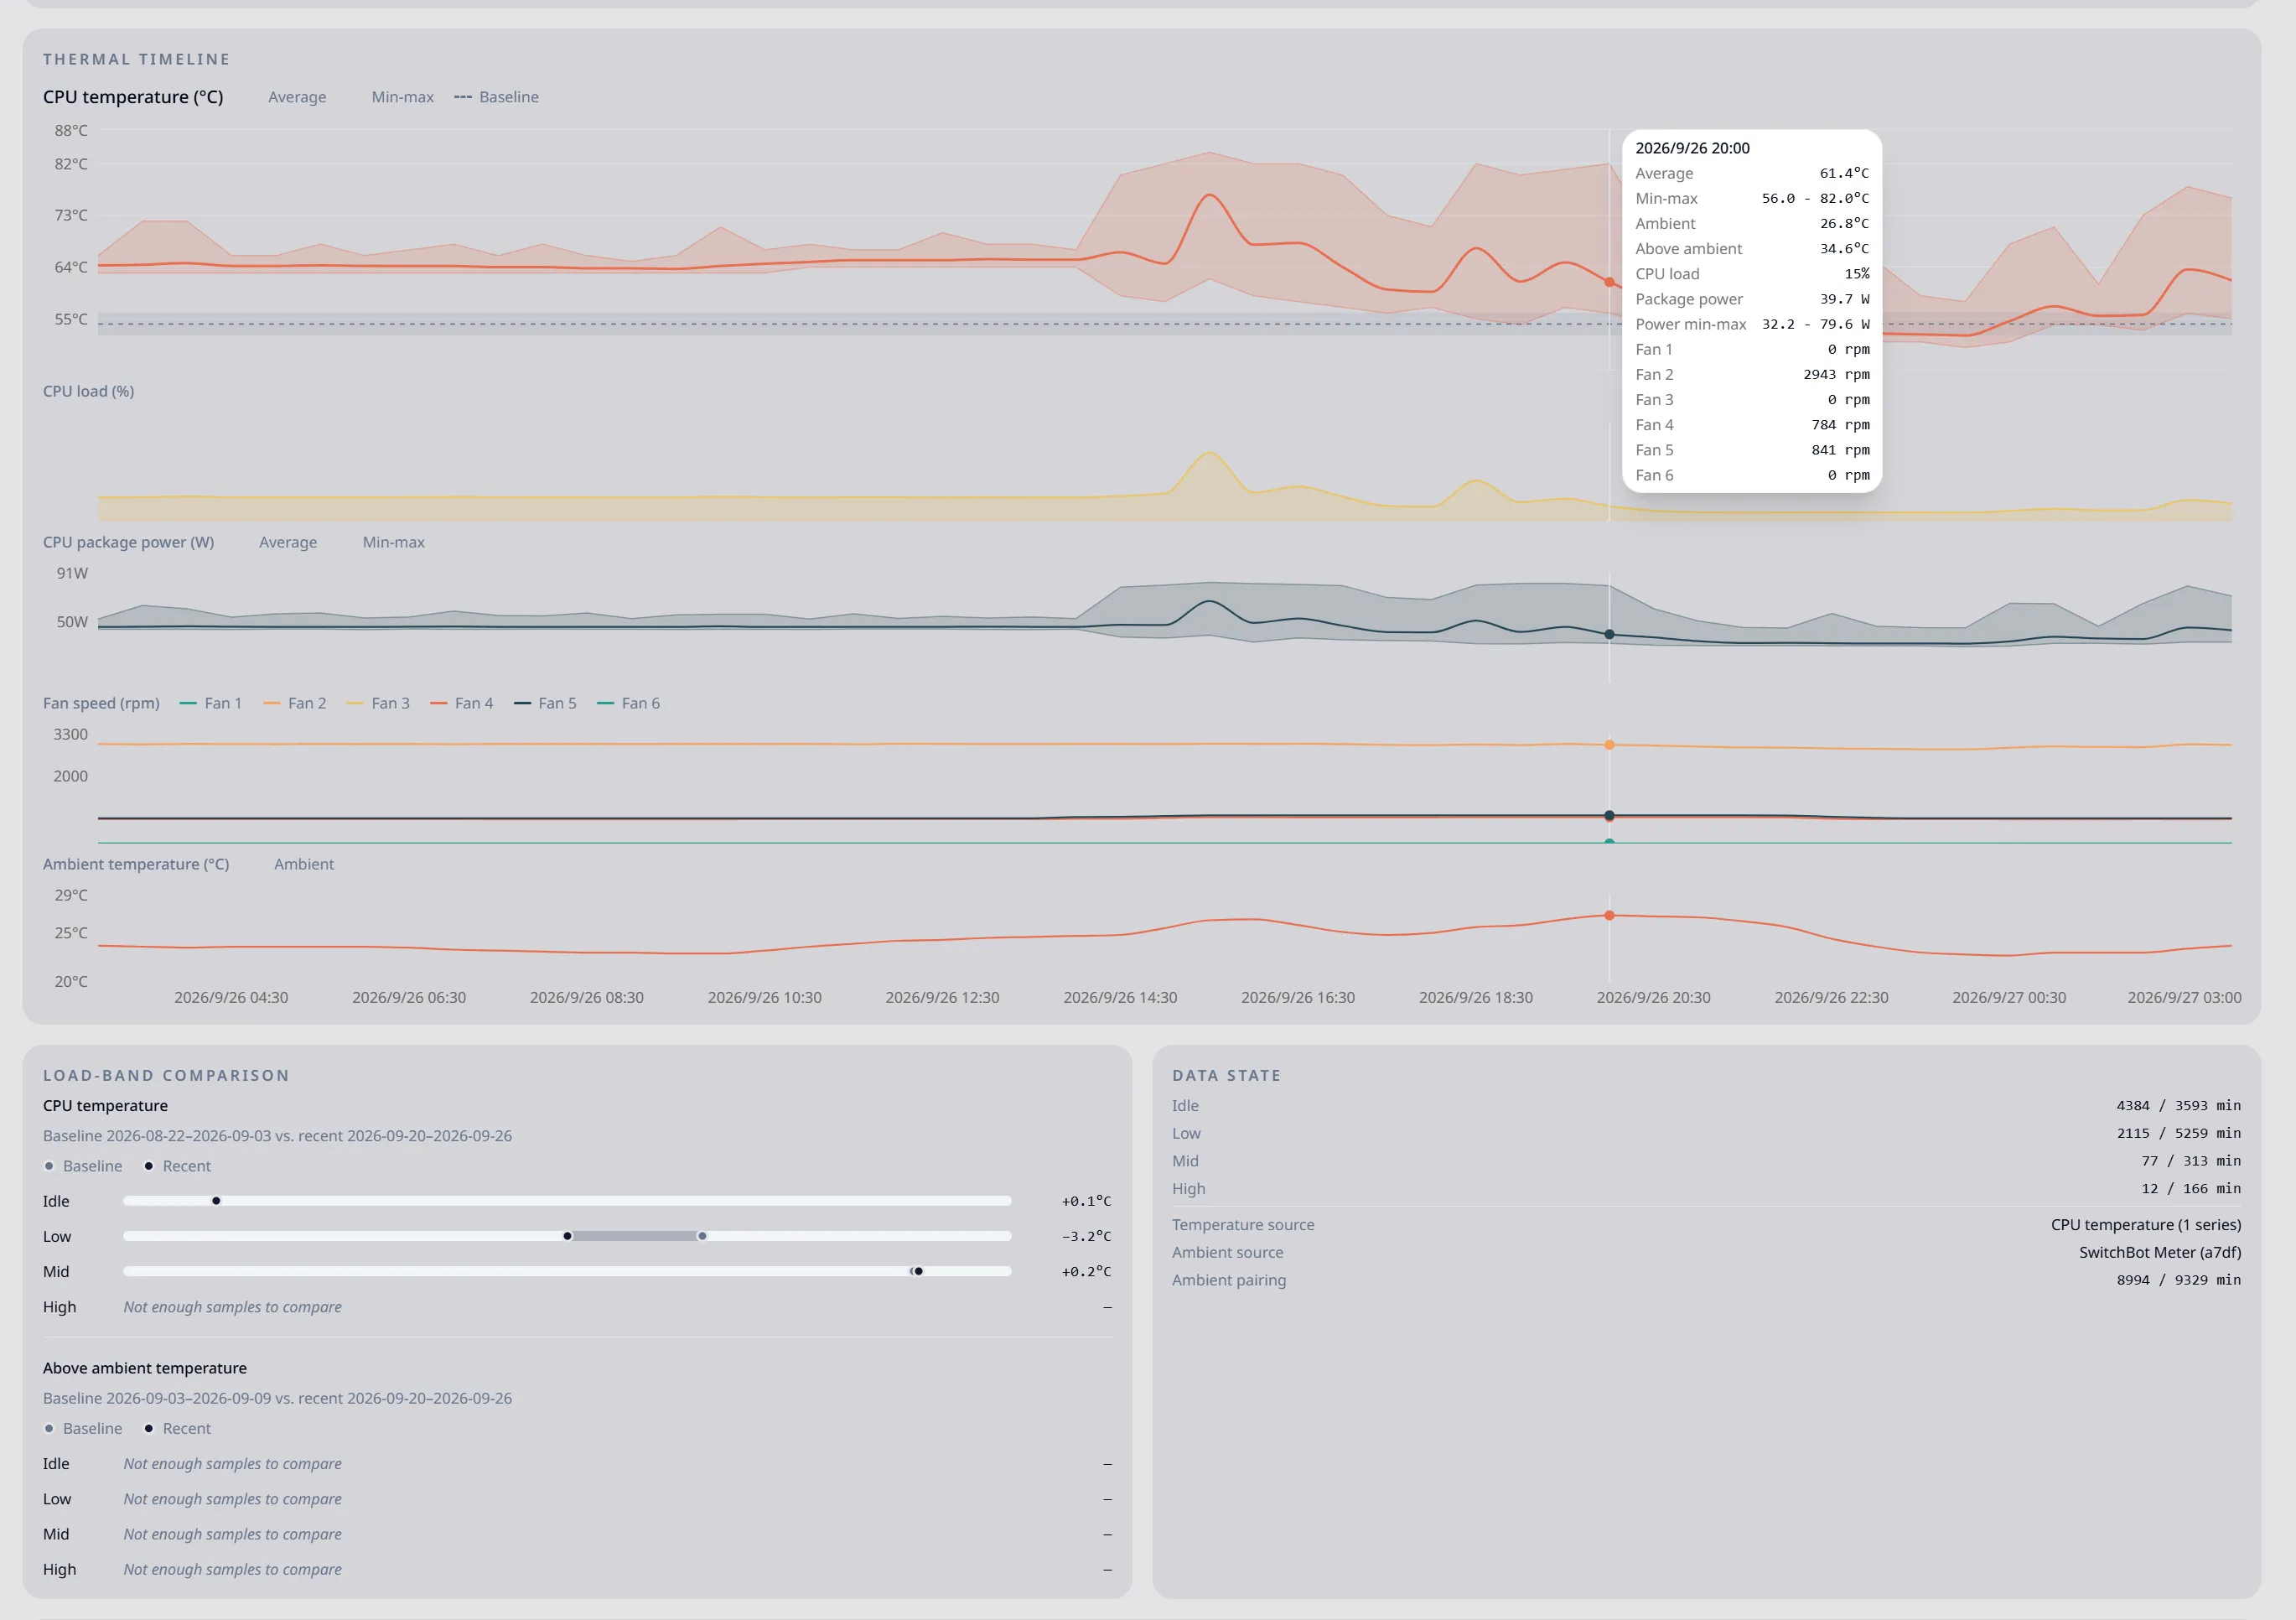Toggle the Fan 3 series legend
2296x1620 pixels.
[x=378, y=703]
